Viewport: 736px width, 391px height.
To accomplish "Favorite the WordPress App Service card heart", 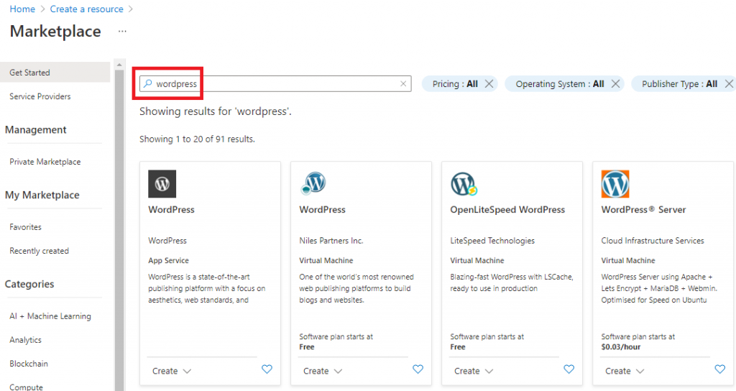I will 267,369.
